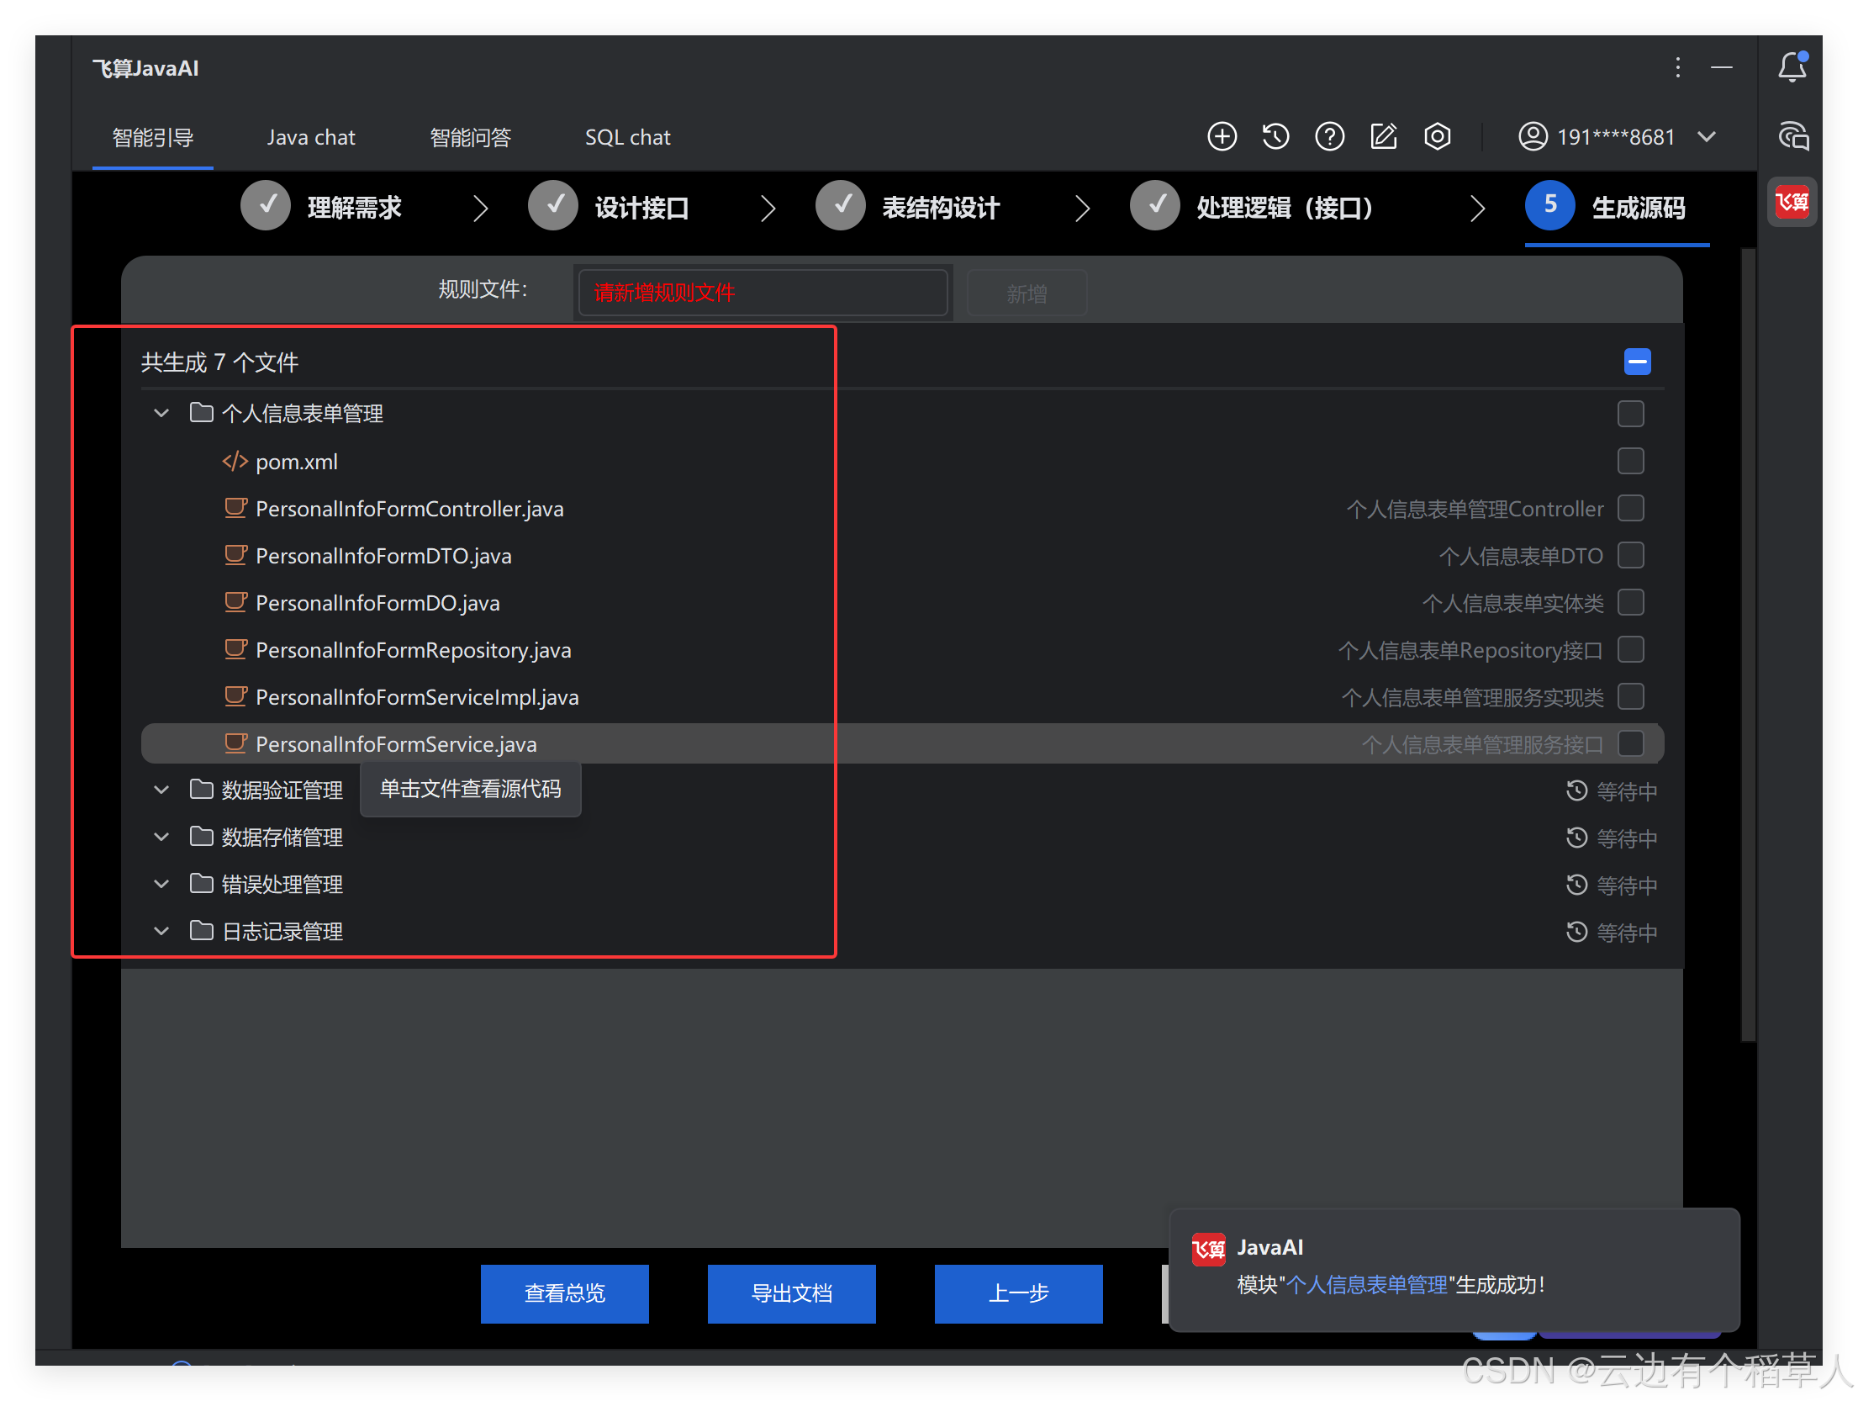The image size is (1858, 1401).
Task: Check the 个人信息表单管理 folder checkbox
Action: [x=1630, y=414]
